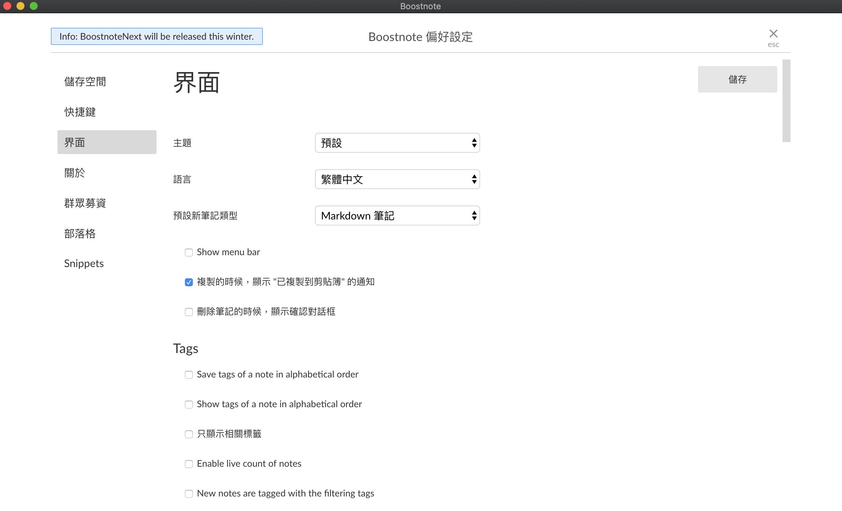Click the 語言 language label
Image resolution: width=842 pixels, height=511 pixels.
coord(182,179)
